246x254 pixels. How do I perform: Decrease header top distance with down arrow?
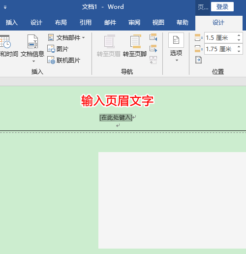(x=239, y=40)
